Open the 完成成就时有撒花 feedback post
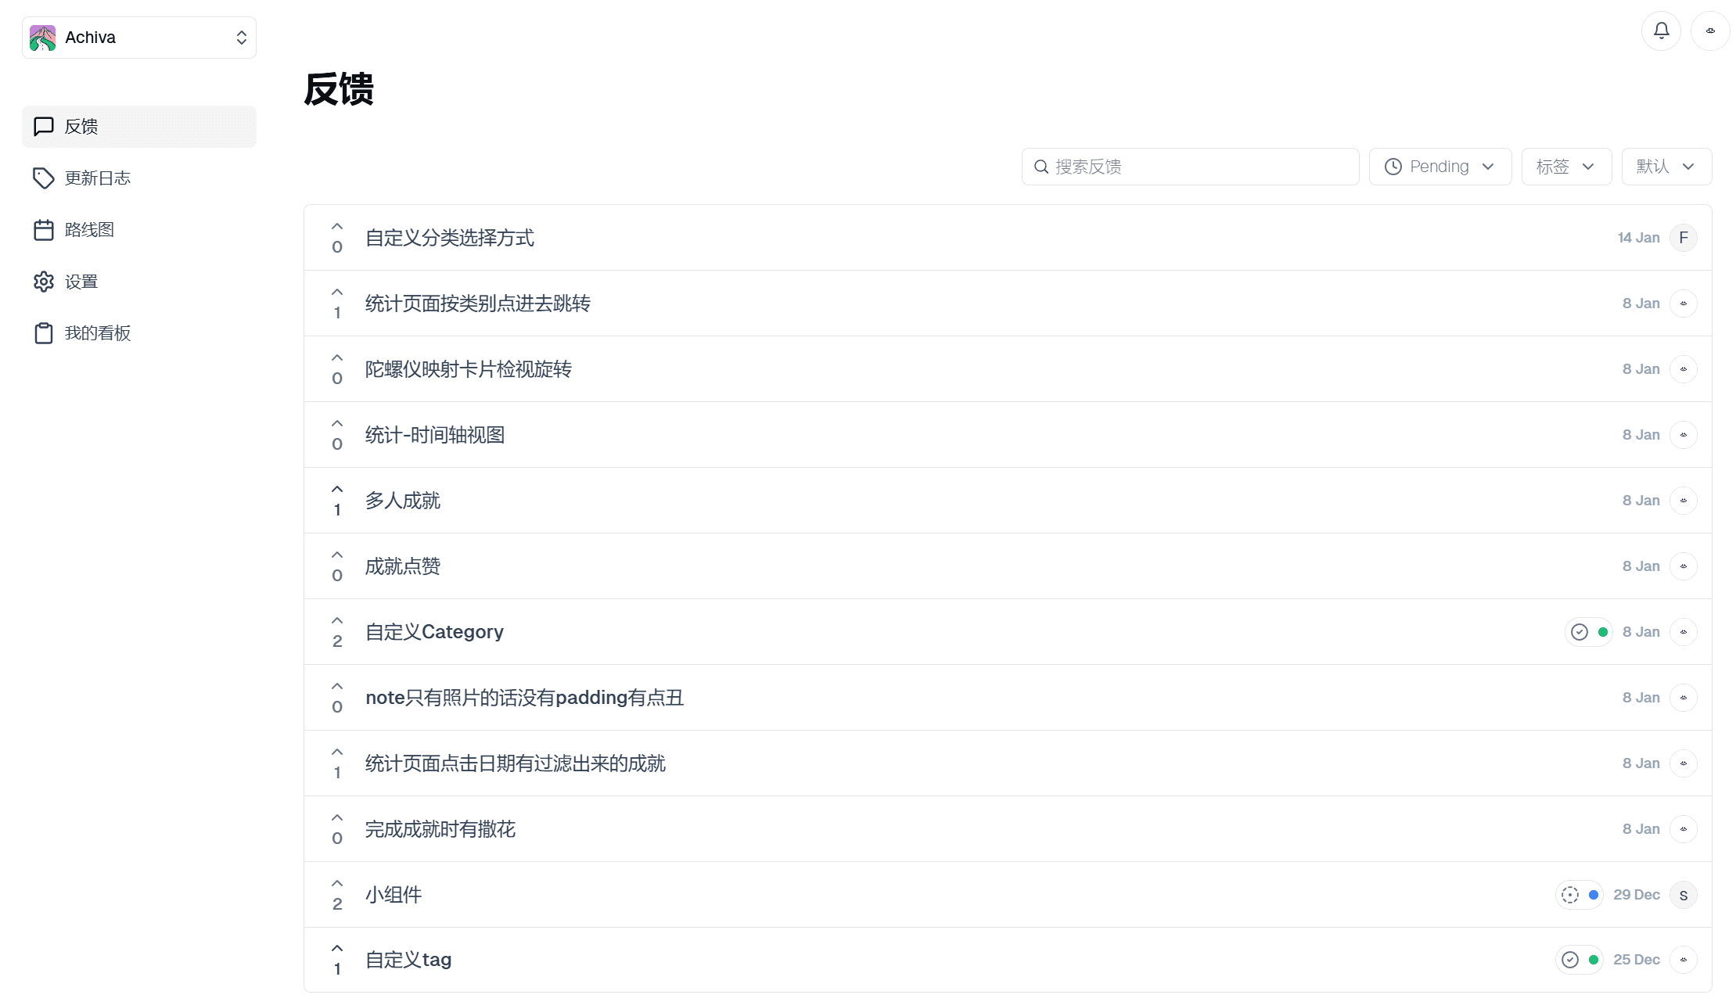 click(439, 828)
